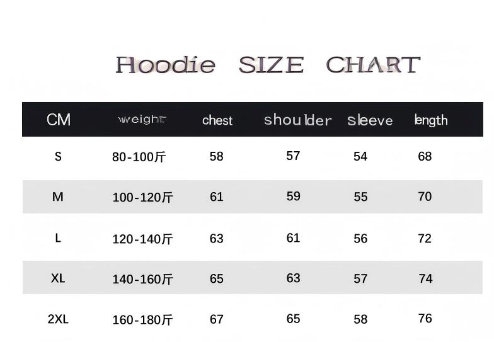This screenshot has width=494, height=342.
Task: Select the M size row label
Action: click(58, 197)
